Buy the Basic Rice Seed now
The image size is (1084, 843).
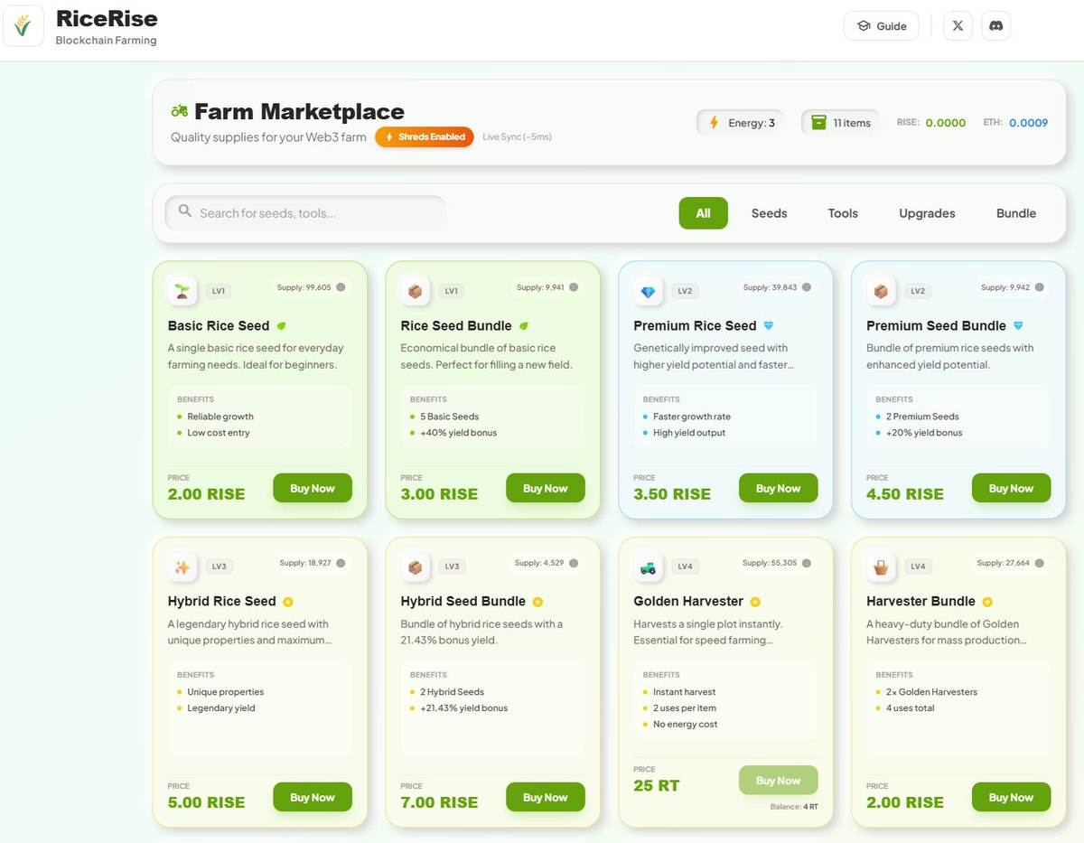point(313,488)
